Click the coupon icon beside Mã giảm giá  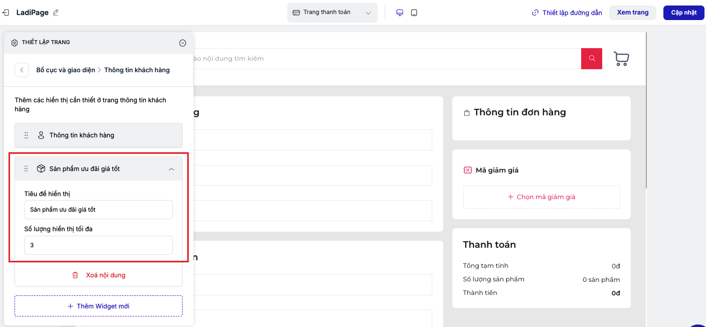coord(468,171)
